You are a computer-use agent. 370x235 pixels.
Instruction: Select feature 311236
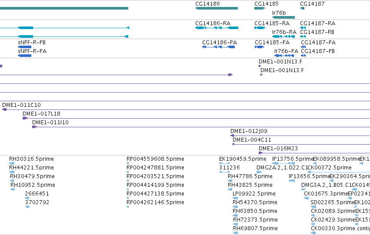coord(230,168)
